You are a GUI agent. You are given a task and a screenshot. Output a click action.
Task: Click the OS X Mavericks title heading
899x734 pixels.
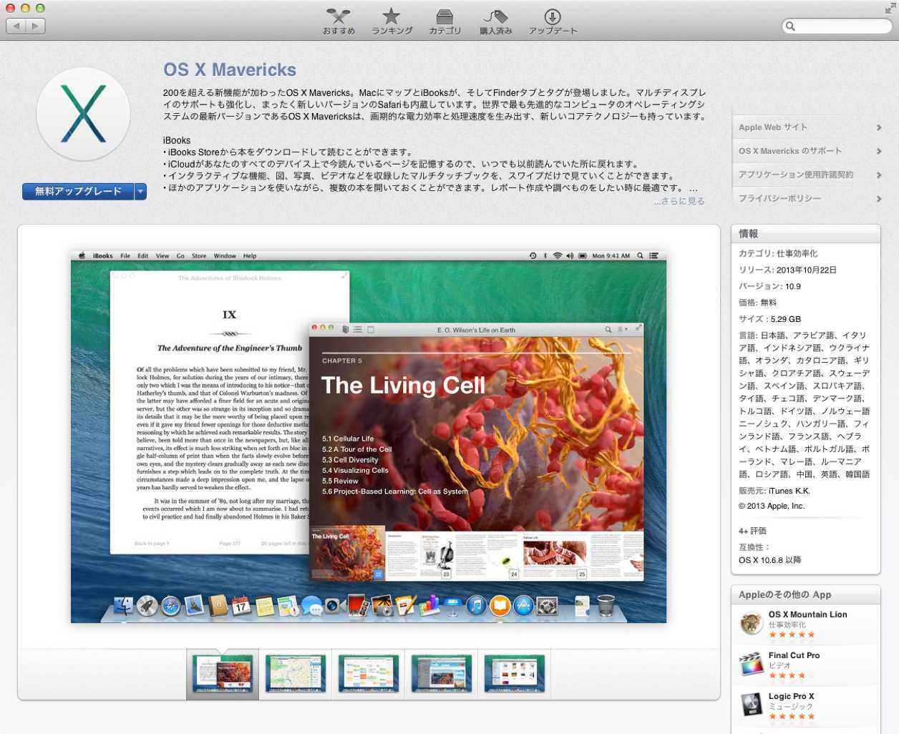230,69
